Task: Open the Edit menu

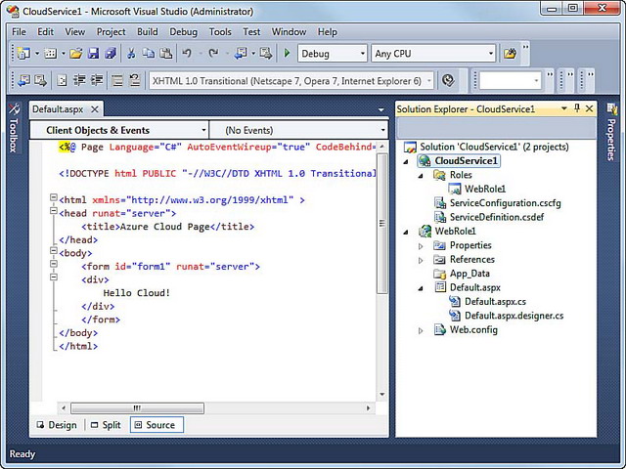Action: tap(46, 32)
